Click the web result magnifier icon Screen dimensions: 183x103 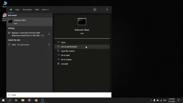click(x=9, y=45)
